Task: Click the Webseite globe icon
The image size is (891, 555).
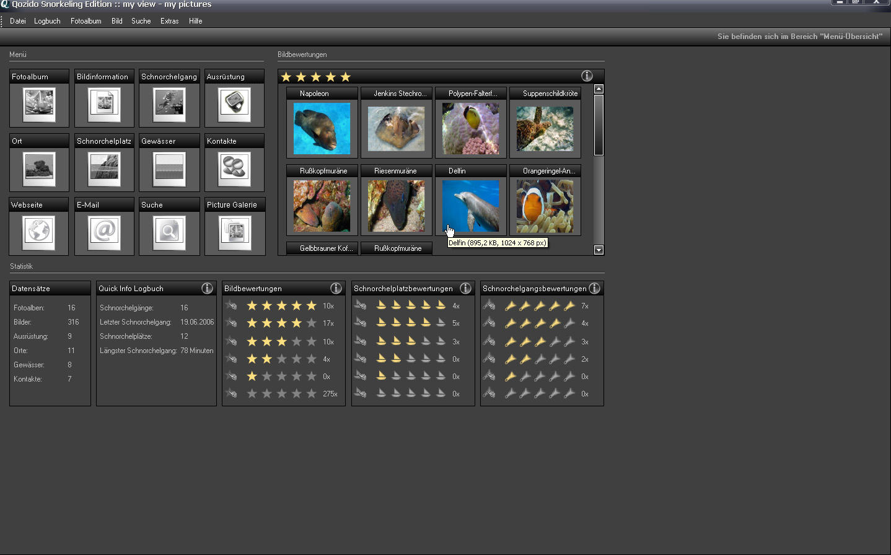Action: coord(39,232)
